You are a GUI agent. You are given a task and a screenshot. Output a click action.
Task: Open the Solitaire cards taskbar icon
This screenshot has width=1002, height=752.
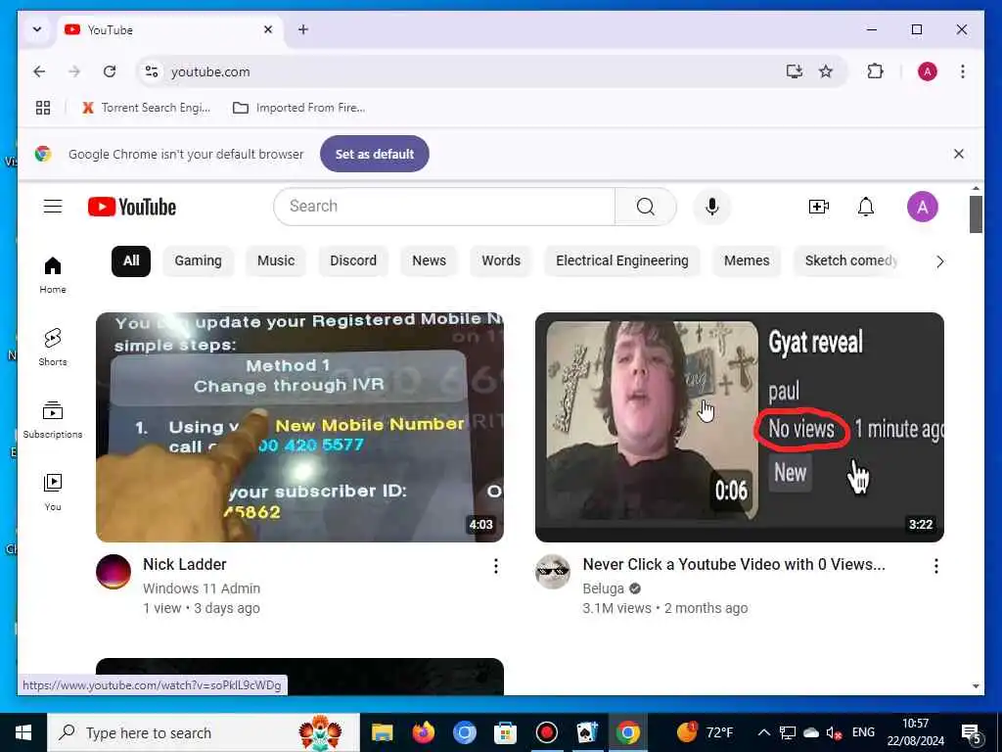point(587,732)
